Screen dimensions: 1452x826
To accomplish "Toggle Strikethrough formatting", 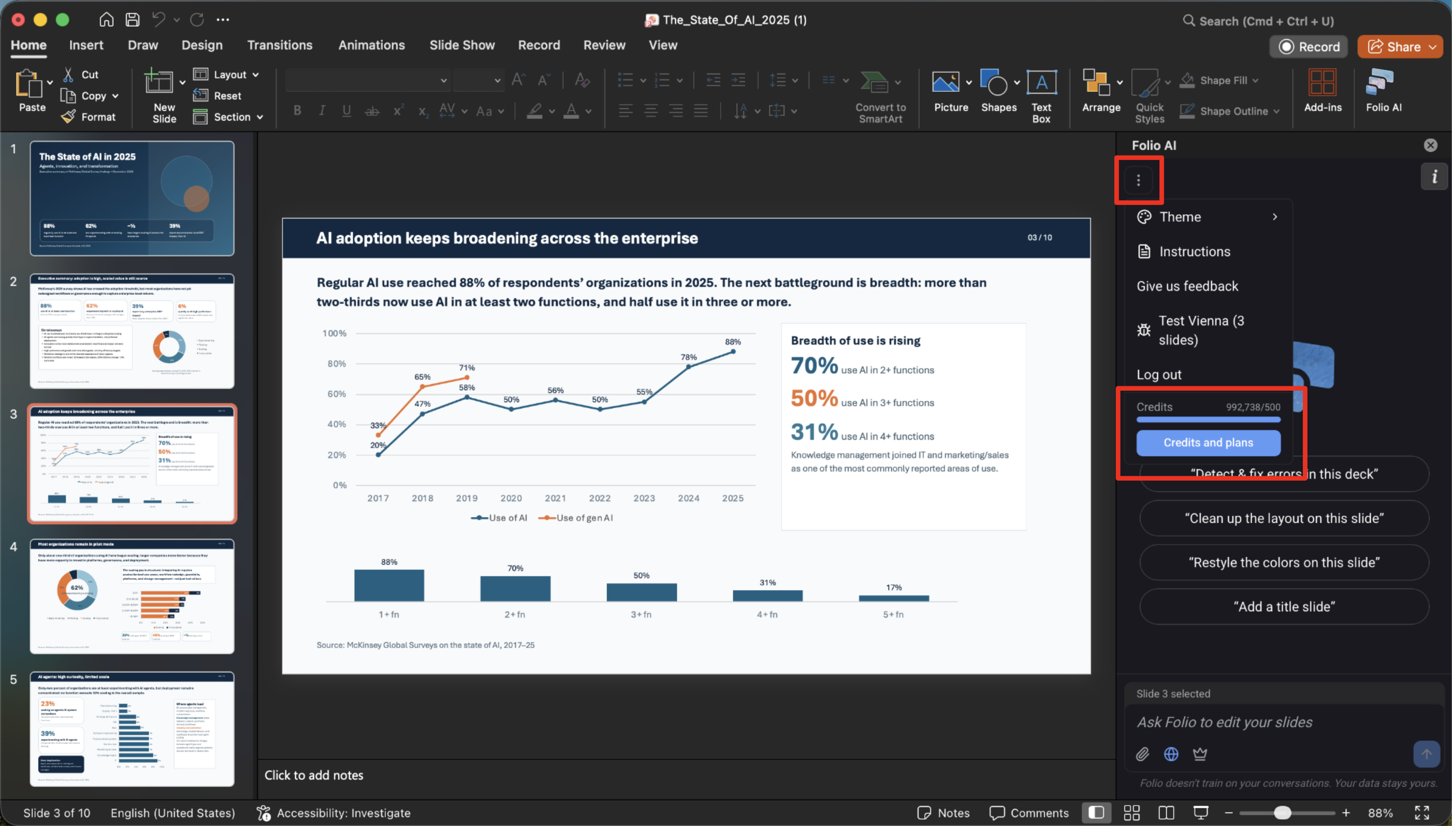I will (x=372, y=111).
